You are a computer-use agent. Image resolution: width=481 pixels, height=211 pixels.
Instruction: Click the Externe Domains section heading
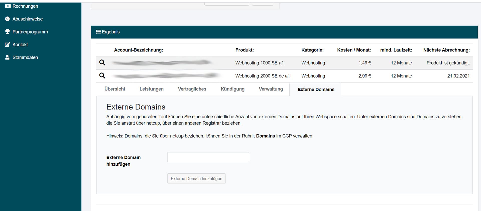pyautogui.click(x=136, y=107)
